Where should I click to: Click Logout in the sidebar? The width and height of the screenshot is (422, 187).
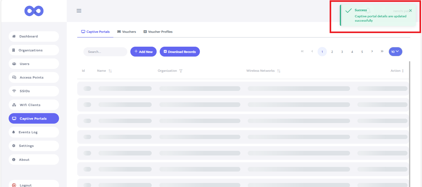pyautogui.click(x=34, y=185)
